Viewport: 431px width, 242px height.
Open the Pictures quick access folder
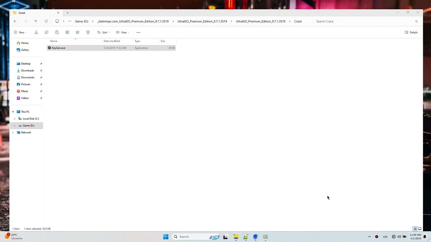tap(26, 84)
